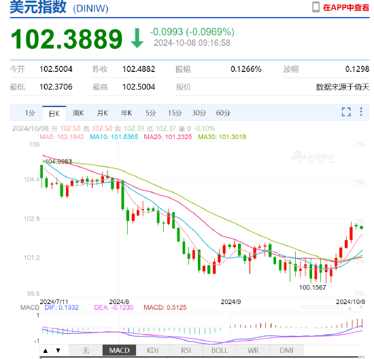Click the 今开 value 102.5004
Image resolution: width=374 pixels, height=359 pixels.
click(x=56, y=69)
